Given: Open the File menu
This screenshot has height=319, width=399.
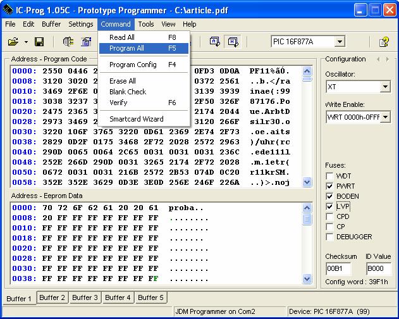Looking at the screenshot, I should click(10, 24).
